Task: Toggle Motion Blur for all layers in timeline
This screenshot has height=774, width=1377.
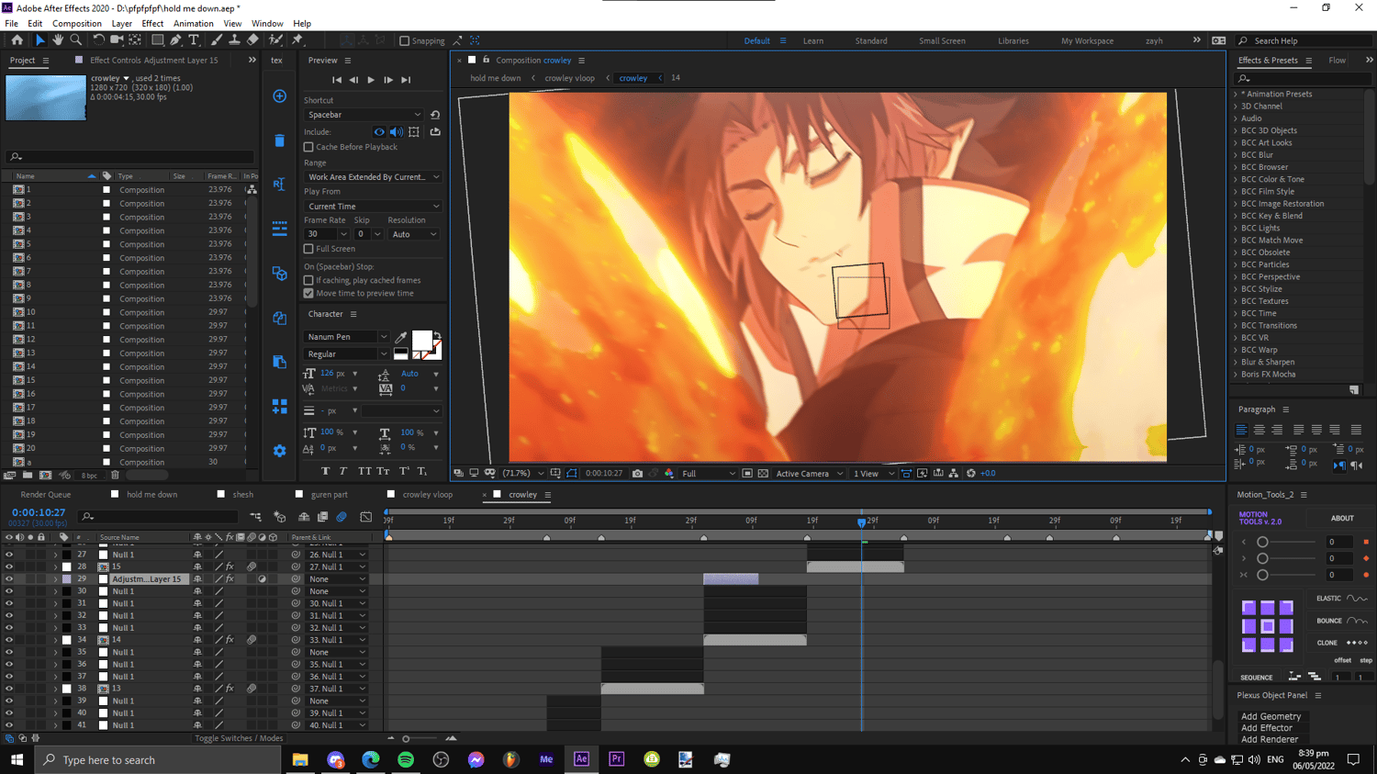Action: (341, 517)
